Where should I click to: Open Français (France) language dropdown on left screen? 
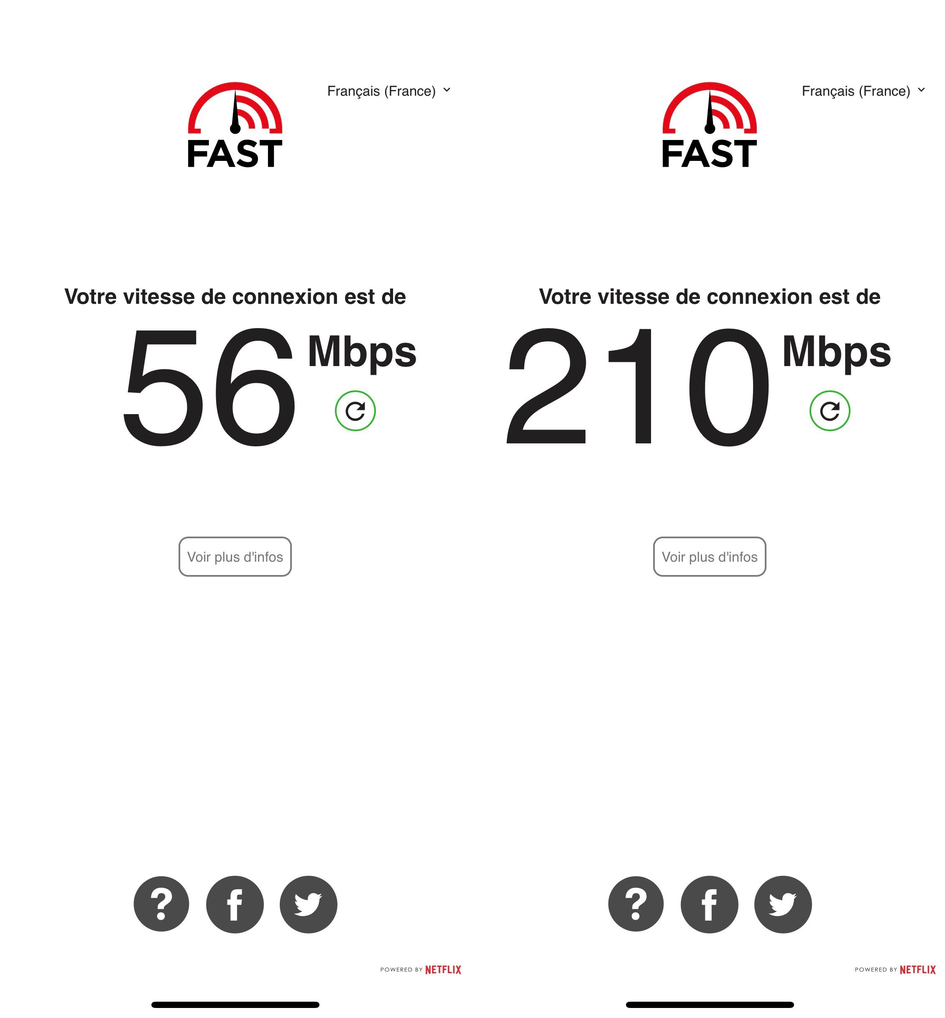click(388, 91)
